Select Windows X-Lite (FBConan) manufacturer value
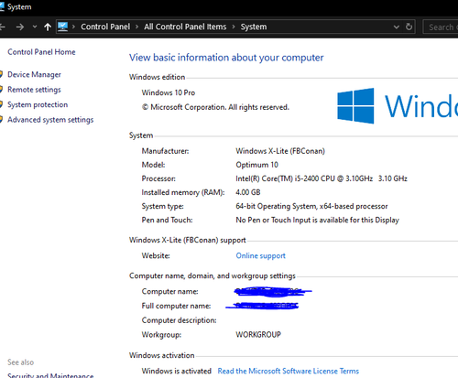 click(280, 151)
